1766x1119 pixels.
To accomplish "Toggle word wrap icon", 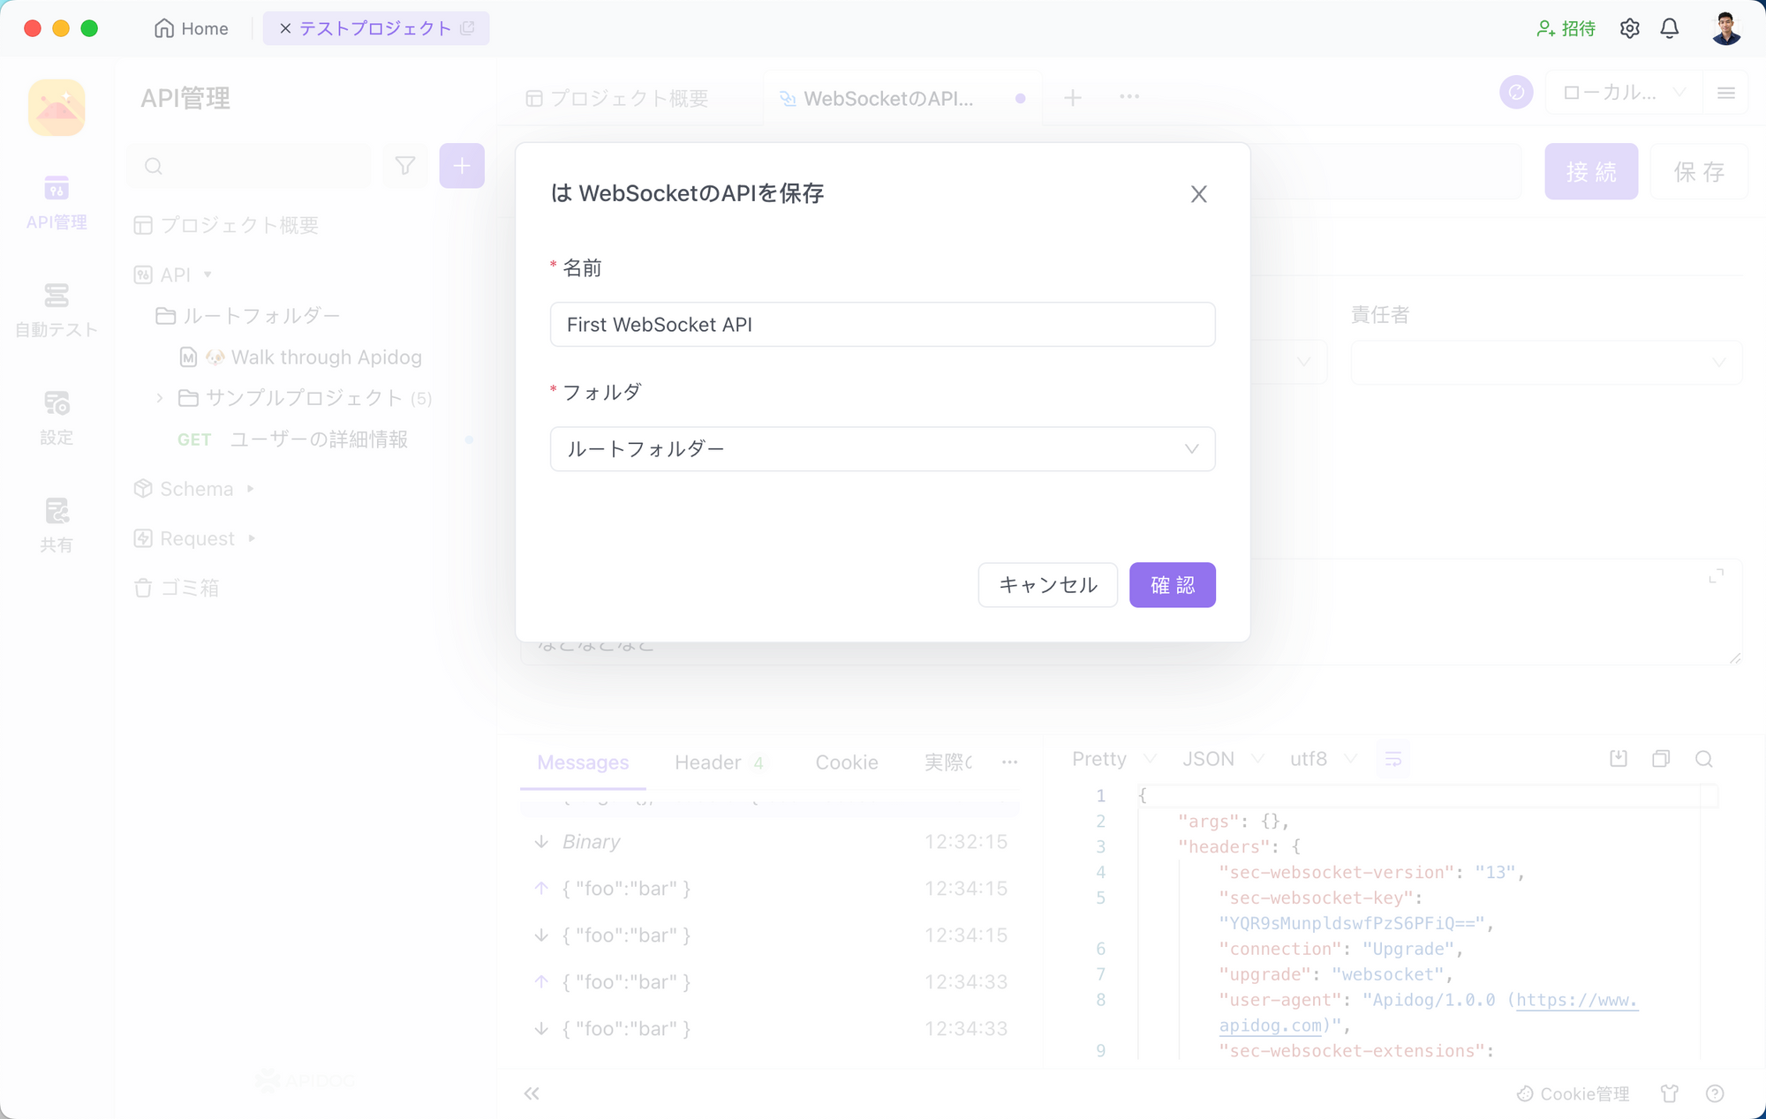I will [x=1393, y=759].
